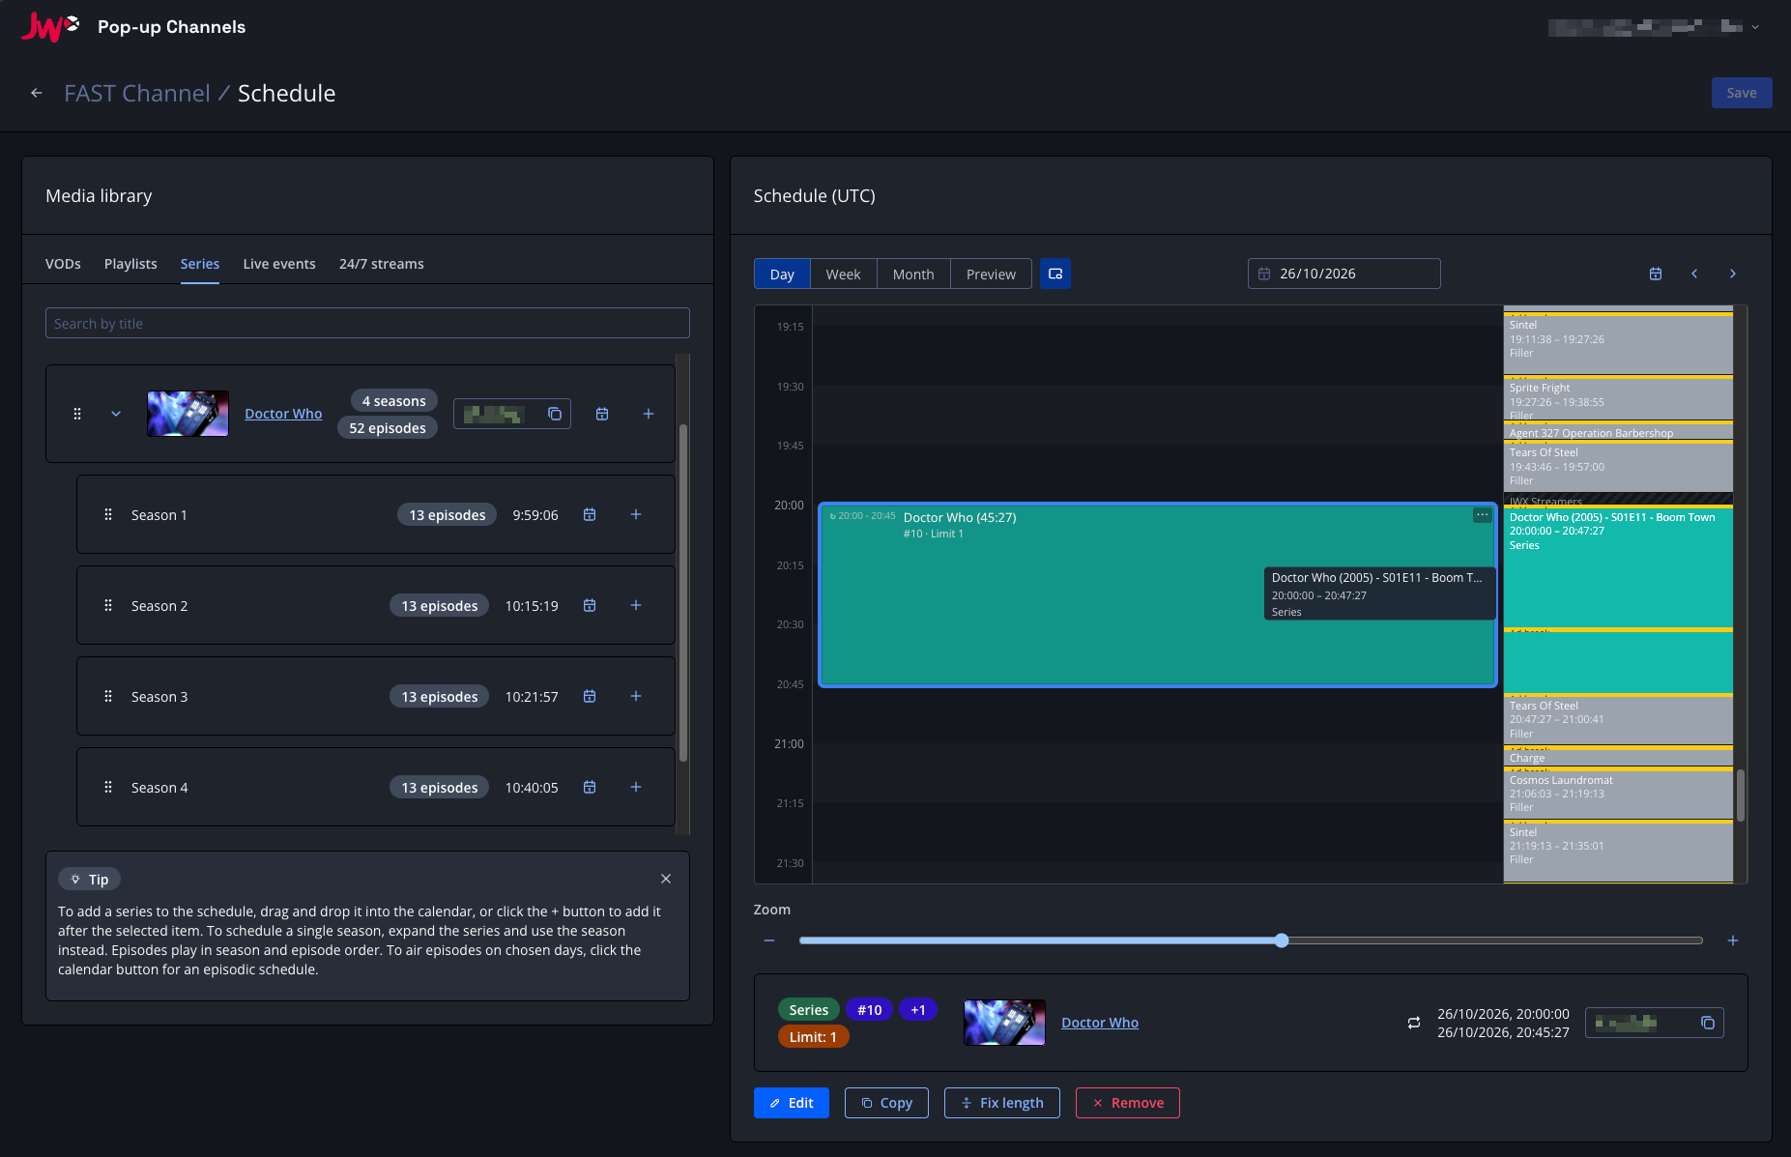Viewport: 1791px width, 1157px height.
Task: Click the zoom in plus icon
Action: click(1733, 940)
